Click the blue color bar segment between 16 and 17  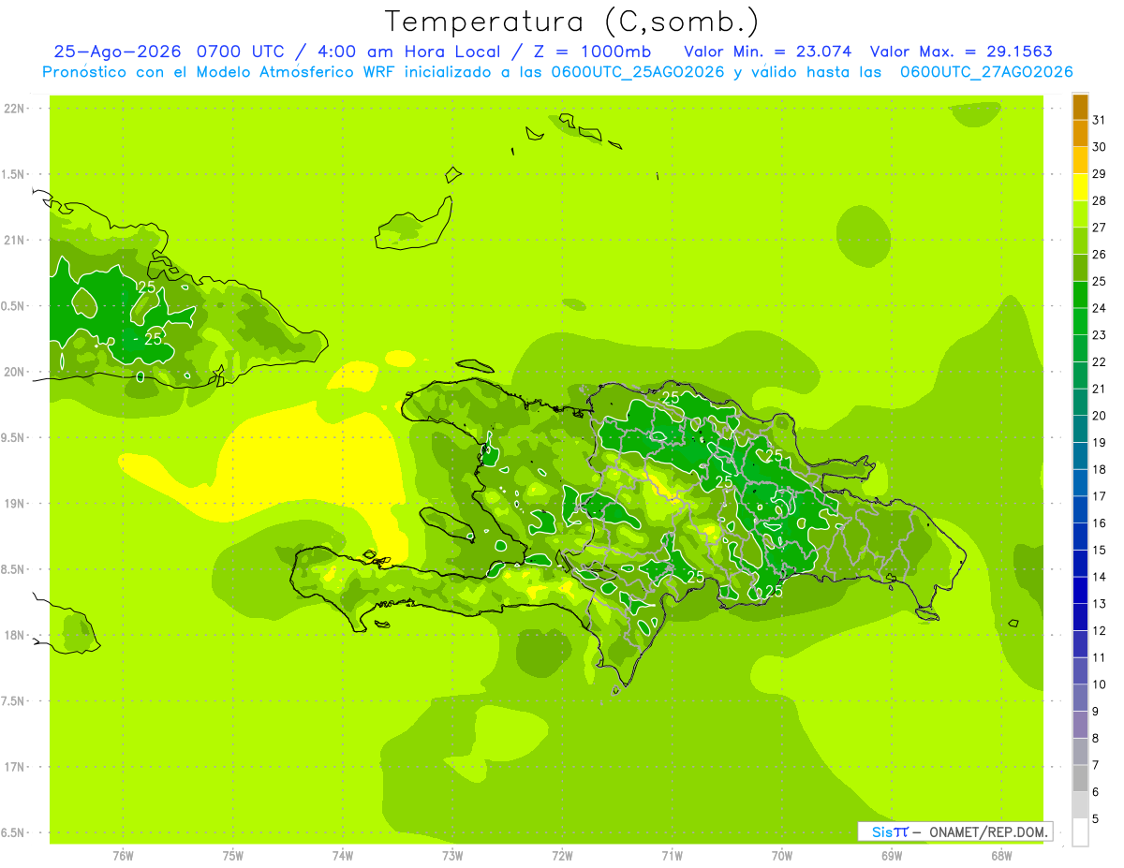pos(1080,510)
